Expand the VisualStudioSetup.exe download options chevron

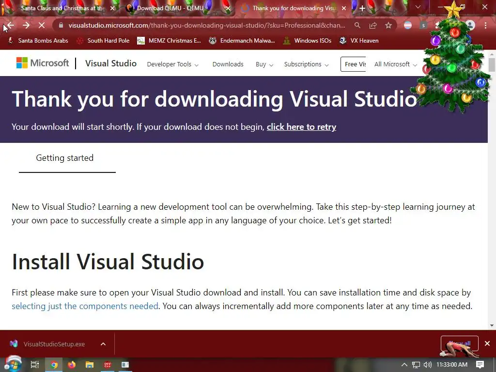103,344
